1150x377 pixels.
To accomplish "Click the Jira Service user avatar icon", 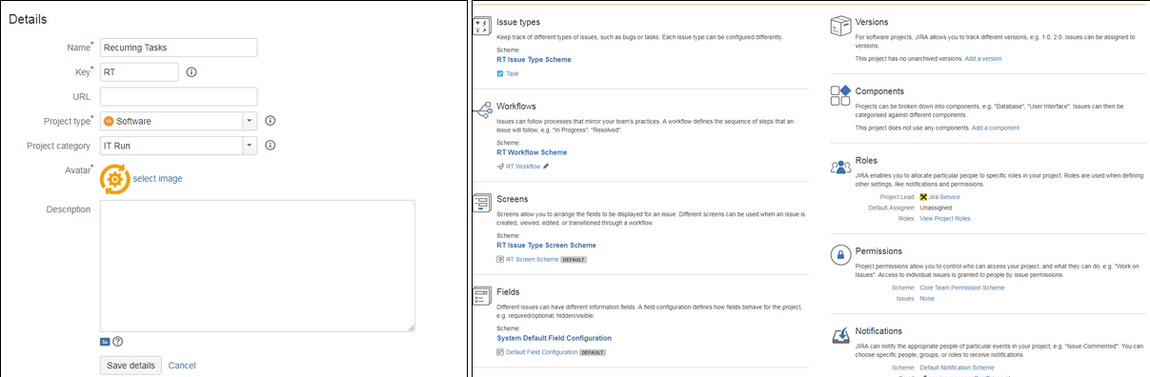I will (923, 196).
